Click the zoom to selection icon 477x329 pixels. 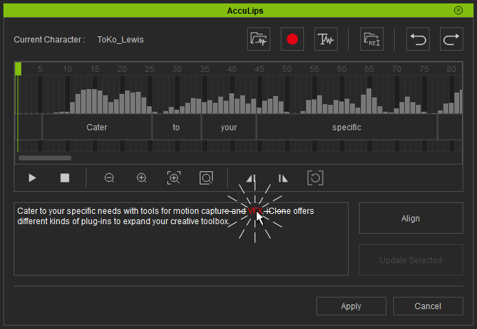pos(174,178)
